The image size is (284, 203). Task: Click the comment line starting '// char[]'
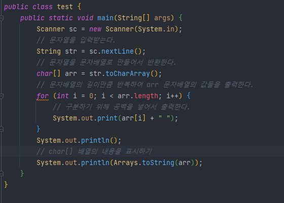point(94,151)
